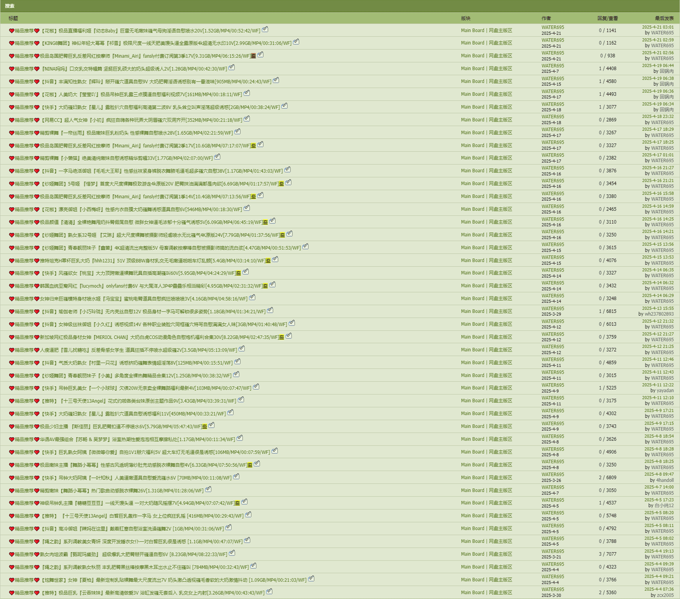The image size is (680, 599).
Task: Click the first red heart icon in the top row
Action: coord(12,31)
